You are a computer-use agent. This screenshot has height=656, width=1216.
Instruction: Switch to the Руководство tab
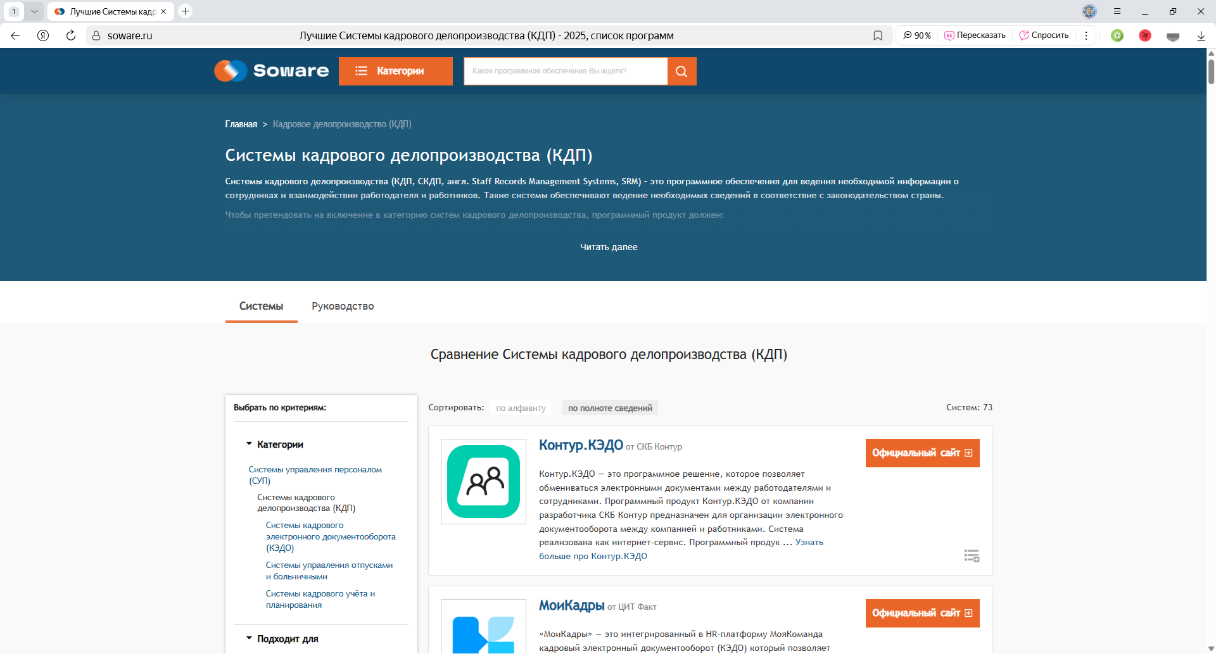343,306
